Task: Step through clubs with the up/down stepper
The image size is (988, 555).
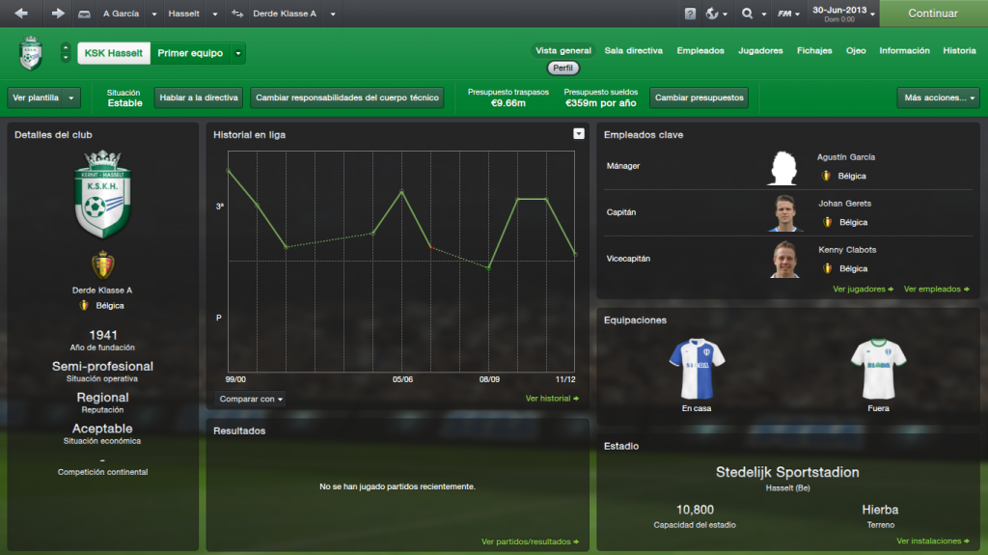Action: [x=66, y=53]
